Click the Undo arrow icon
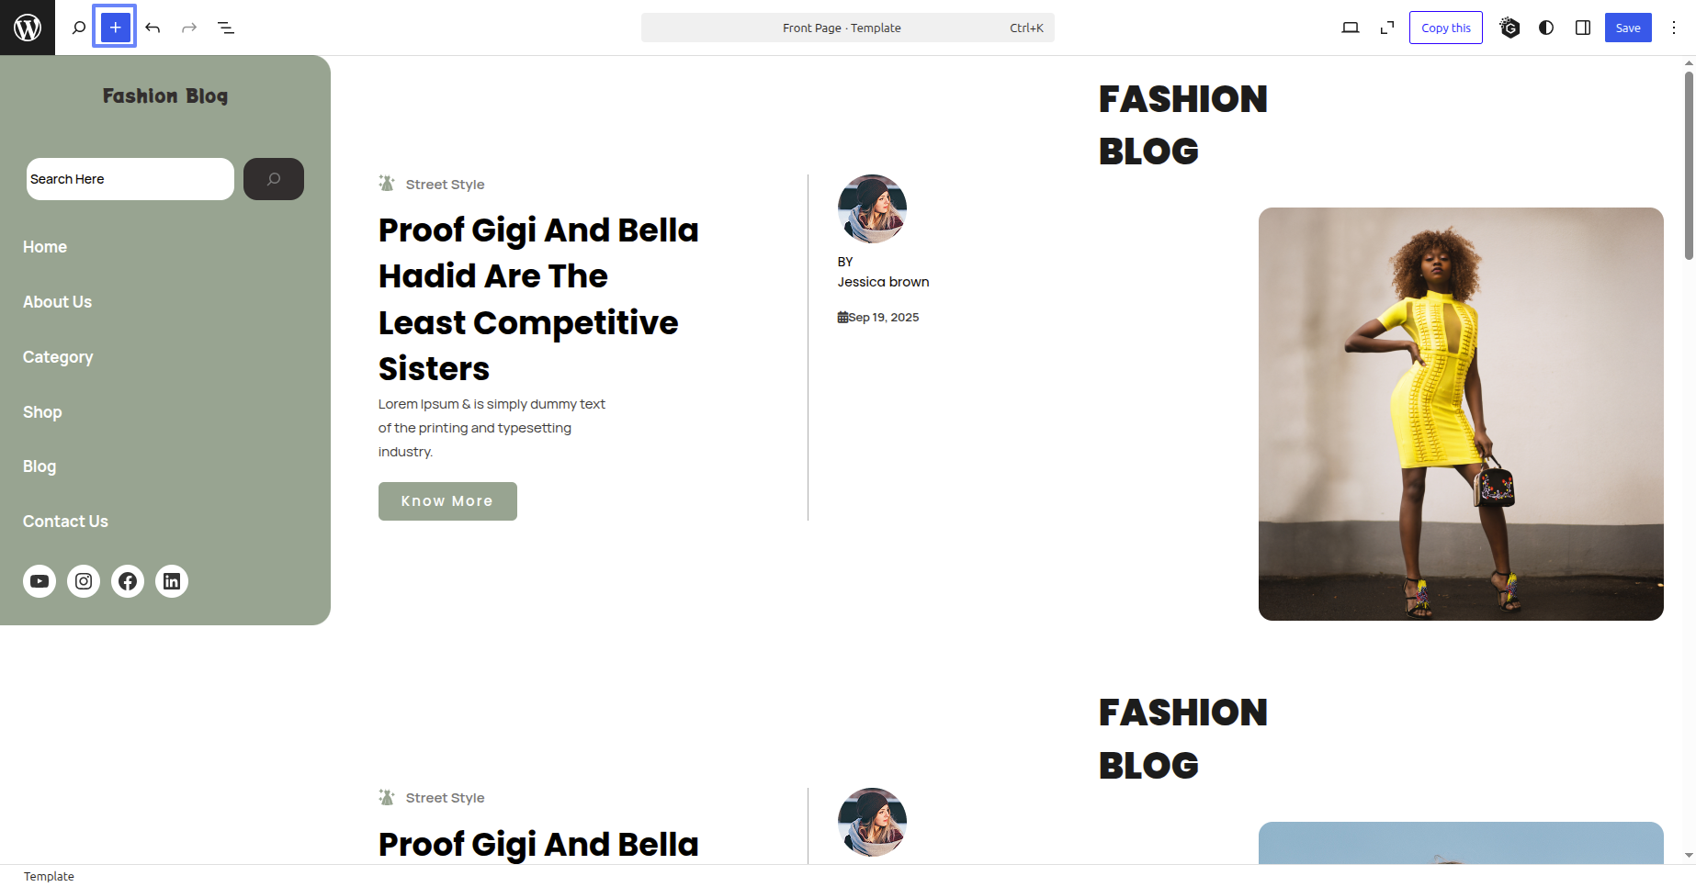Image resolution: width=1696 pixels, height=887 pixels. 153,28
